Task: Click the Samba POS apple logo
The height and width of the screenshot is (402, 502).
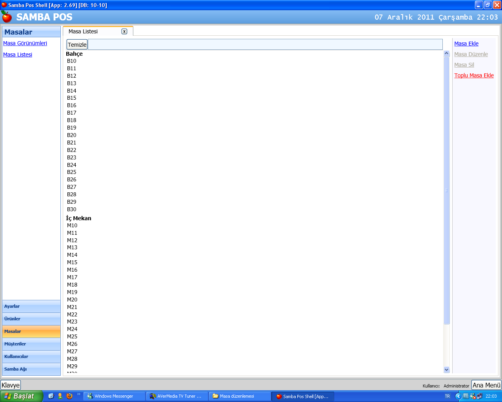Action: click(x=7, y=17)
